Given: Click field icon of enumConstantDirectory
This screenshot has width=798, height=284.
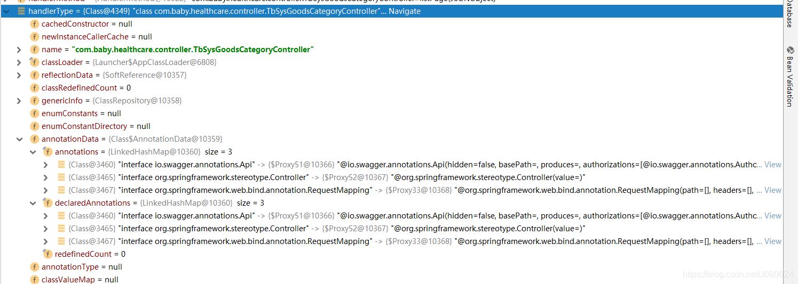Looking at the screenshot, I should [35, 126].
